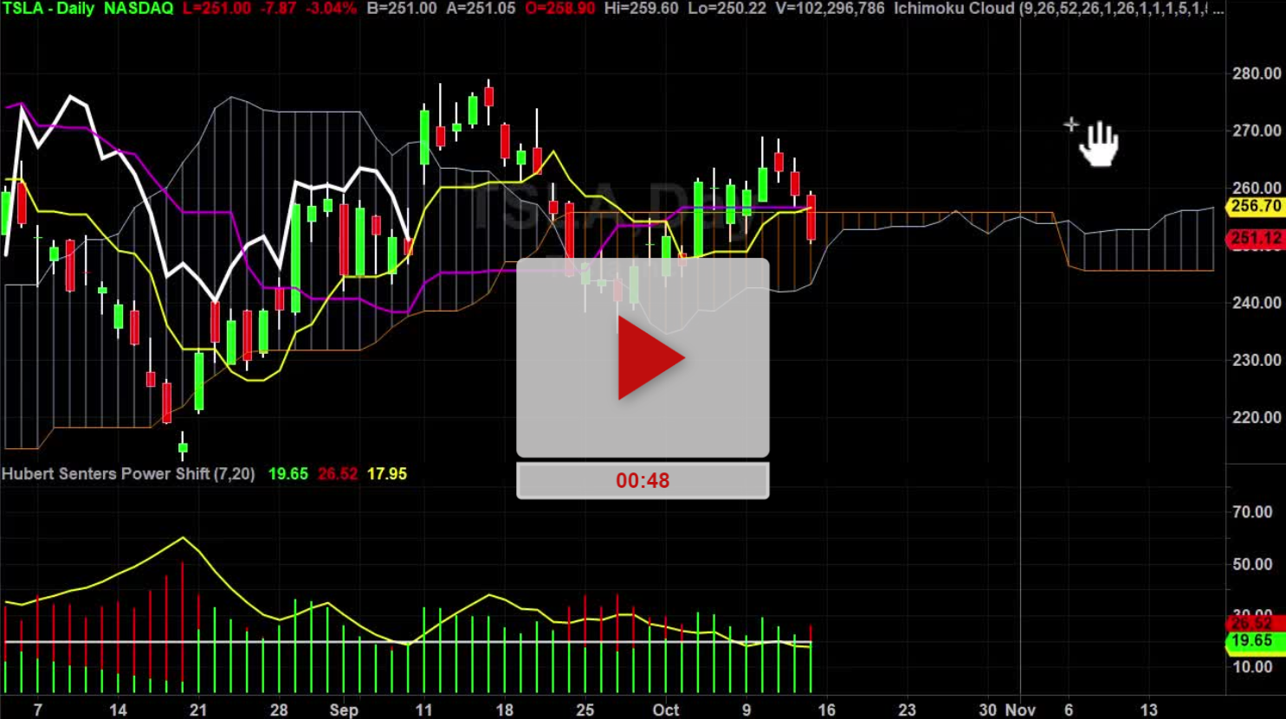The height and width of the screenshot is (719, 1286).
Task: Click the 50.00 indicator axis label
Action: [1252, 564]
